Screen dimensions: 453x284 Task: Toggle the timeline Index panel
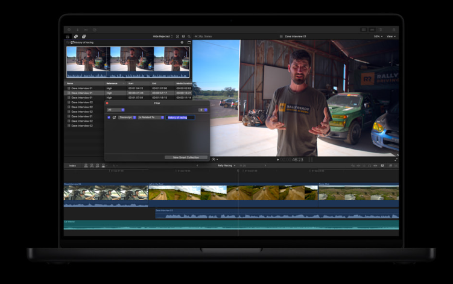72,165
